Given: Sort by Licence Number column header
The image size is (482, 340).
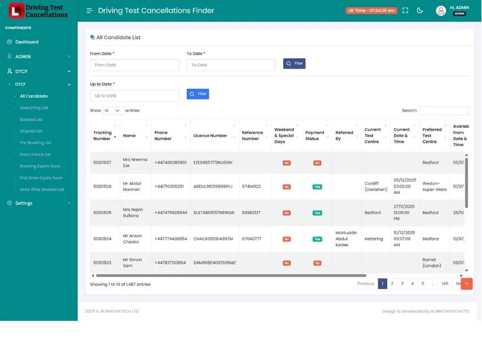Looking at the screenshot, I should pyautogui.click(x=214, y=136).
